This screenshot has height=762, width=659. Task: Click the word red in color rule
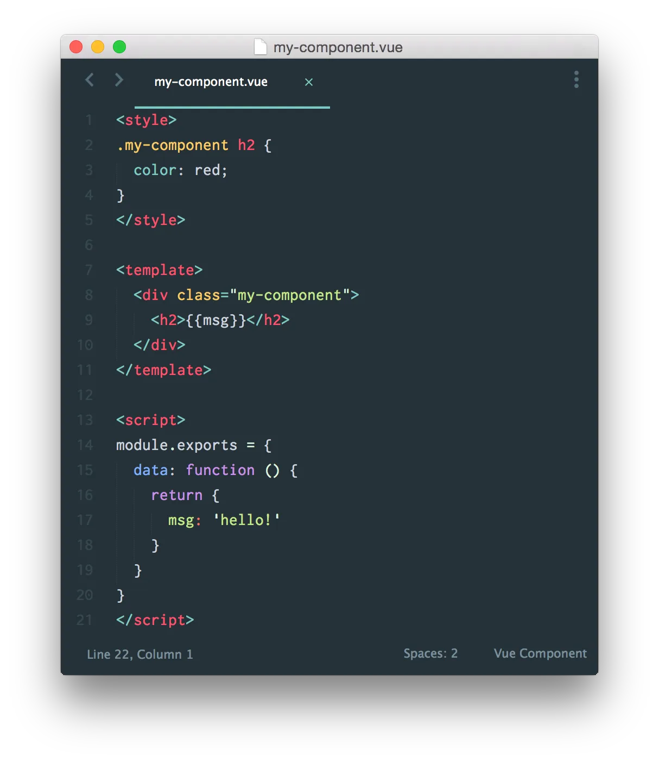coord(207,170)
